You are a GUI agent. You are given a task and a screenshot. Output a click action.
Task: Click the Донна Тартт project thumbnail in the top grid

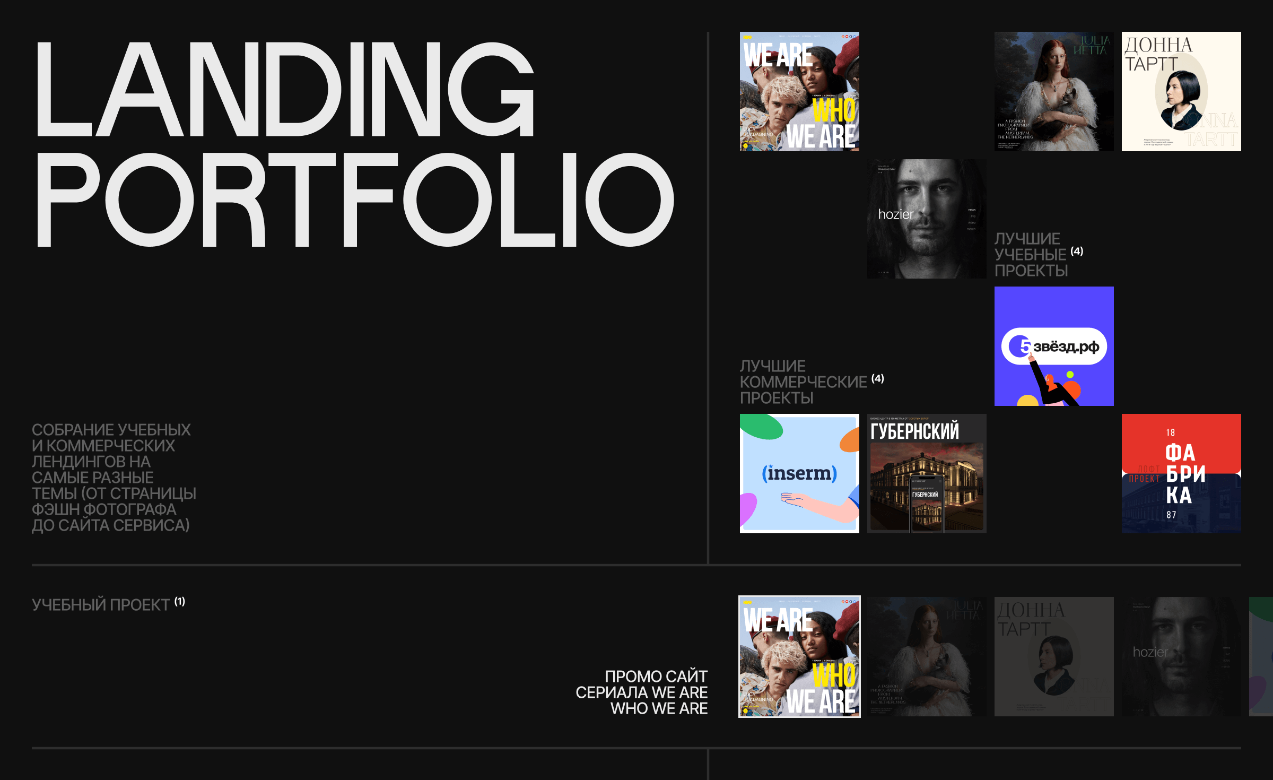click(x=1181, y=91)
